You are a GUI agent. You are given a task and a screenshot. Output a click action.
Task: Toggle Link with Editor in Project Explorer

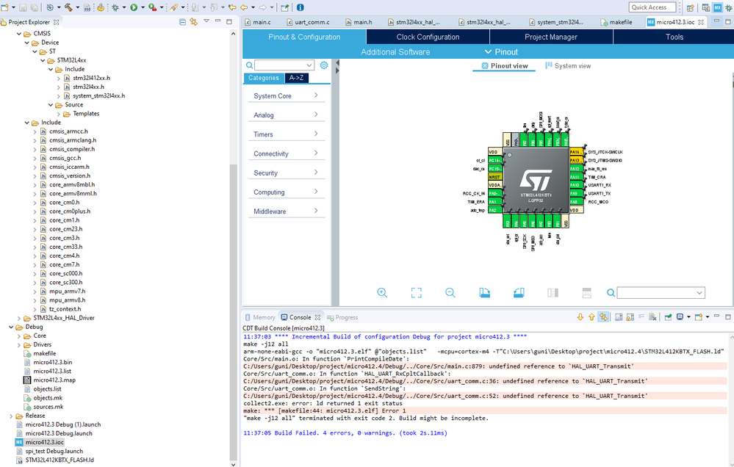pyautogui.click(x=193, y=22)
